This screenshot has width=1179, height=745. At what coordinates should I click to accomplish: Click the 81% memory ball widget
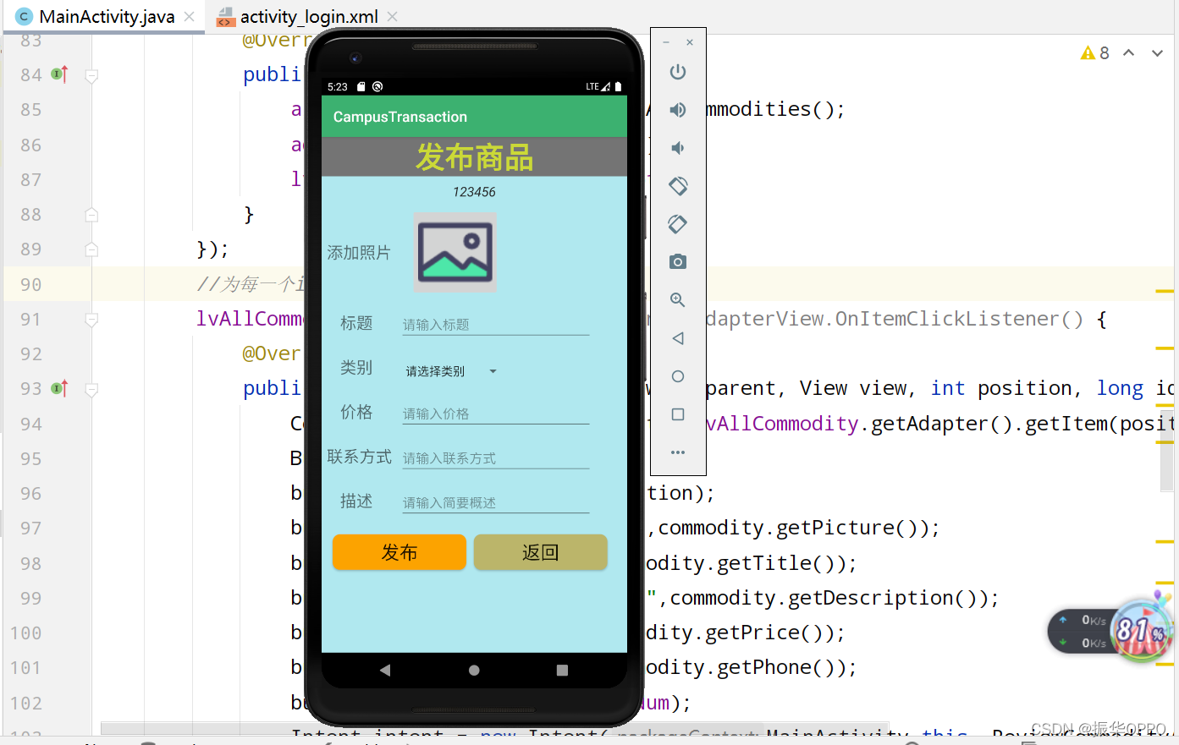click(x=1140, y=630)
